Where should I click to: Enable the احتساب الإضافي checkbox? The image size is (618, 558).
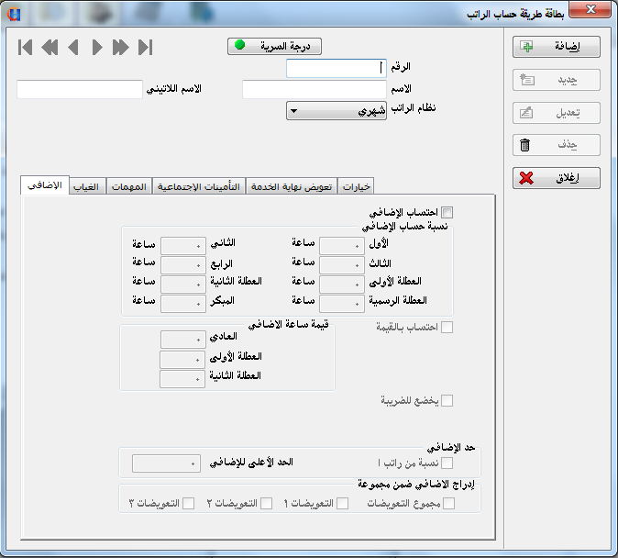[x=447, y=212]
